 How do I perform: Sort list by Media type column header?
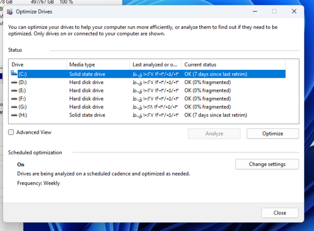[98, 64]
